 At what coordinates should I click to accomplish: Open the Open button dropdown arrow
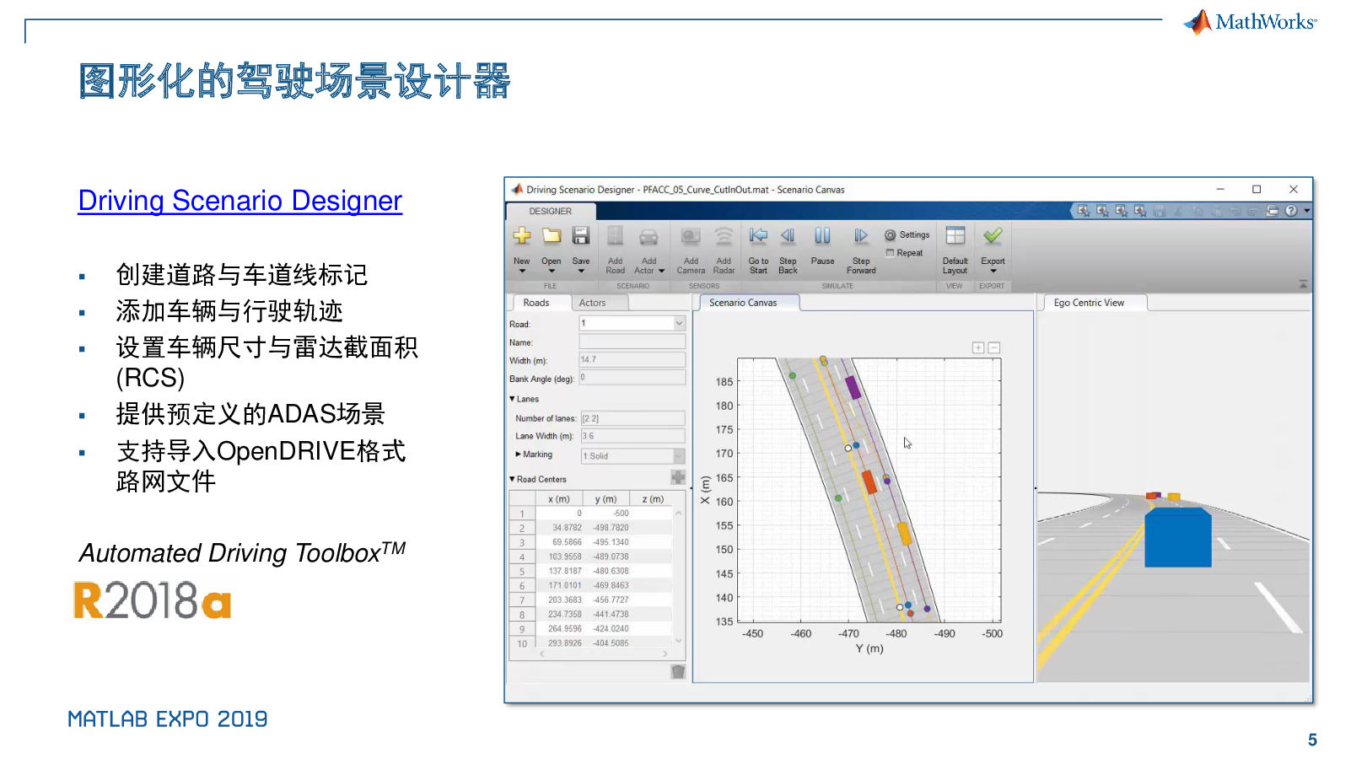pyautogui.click(x=552, y=272)
